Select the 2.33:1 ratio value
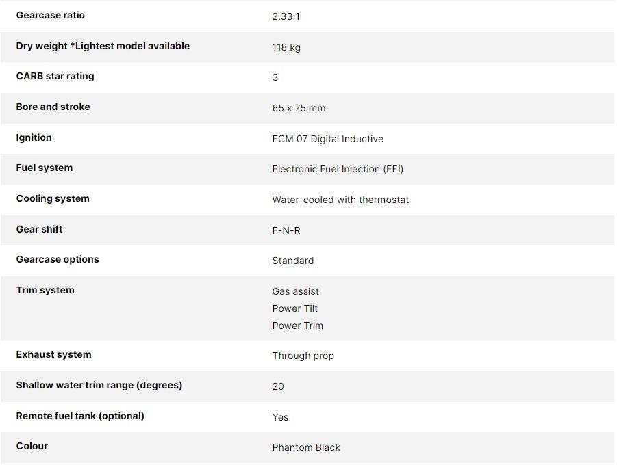Viewport: 617px width, 465px height. click(x=286, y=16)
